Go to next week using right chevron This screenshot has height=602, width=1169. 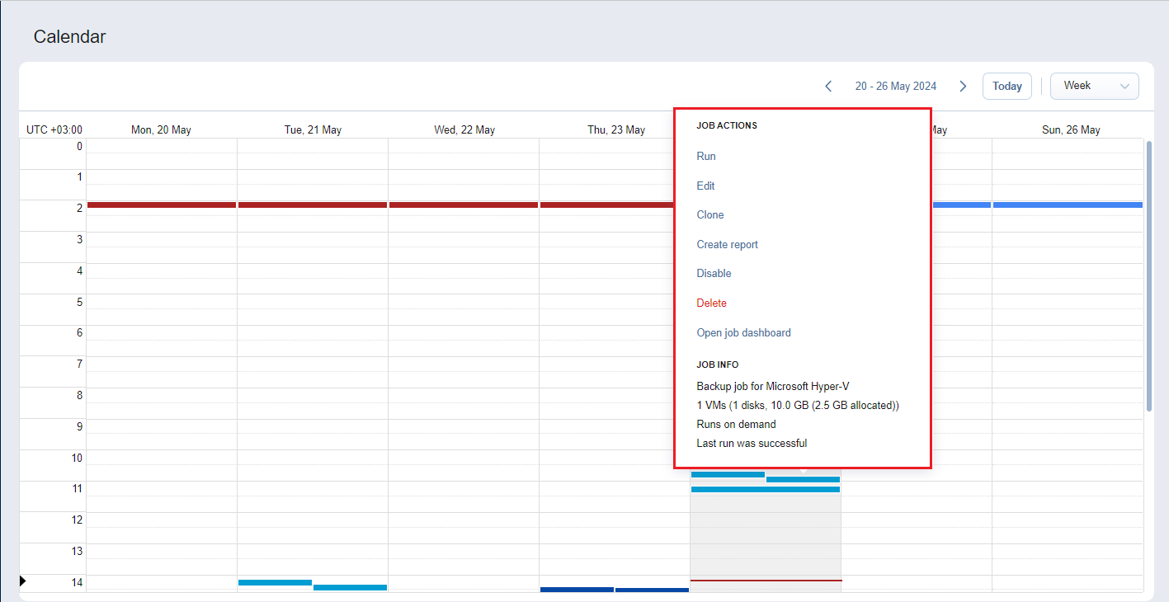(x=963, y=87)
